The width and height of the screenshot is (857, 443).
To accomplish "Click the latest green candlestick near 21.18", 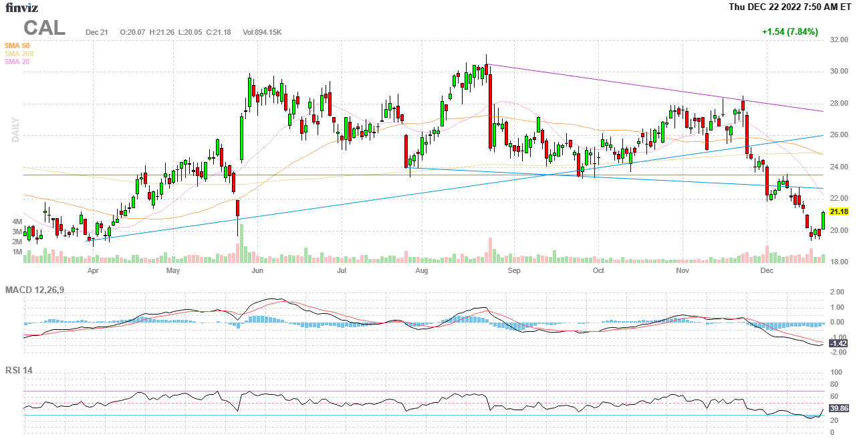I will coord(823,219).
